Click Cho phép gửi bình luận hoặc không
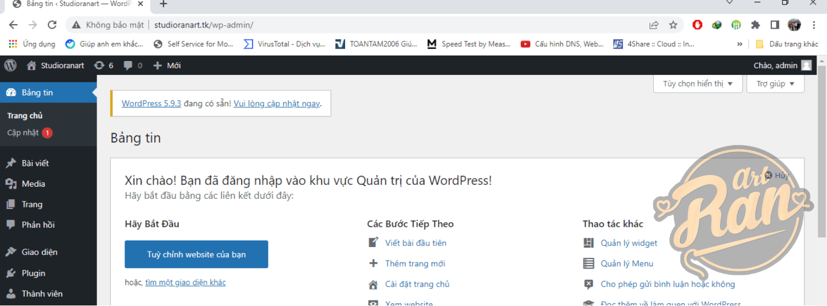The width and height of the screenshot is (827, 306). (668, 284)
